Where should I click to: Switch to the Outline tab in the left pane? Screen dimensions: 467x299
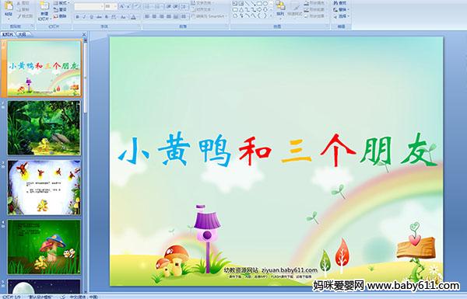click(22, 34)
